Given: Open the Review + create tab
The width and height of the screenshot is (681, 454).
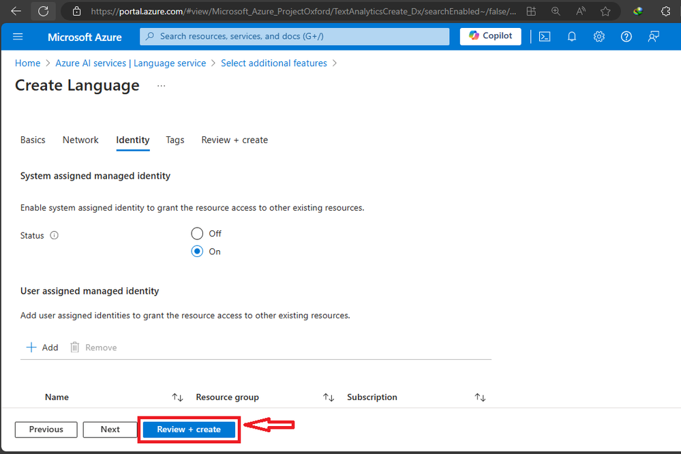Looking at the screenshot, I should coord(234,140).
